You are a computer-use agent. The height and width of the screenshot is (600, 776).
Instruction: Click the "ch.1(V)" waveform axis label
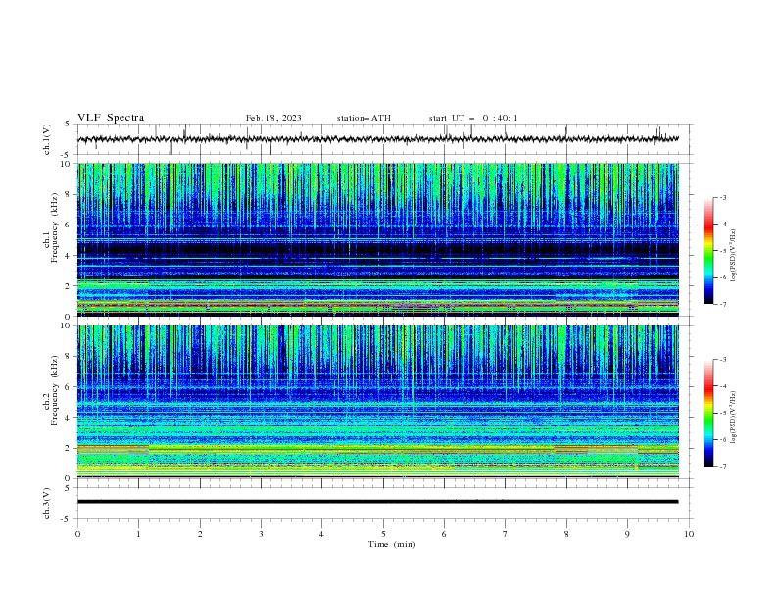coord(47,139)
